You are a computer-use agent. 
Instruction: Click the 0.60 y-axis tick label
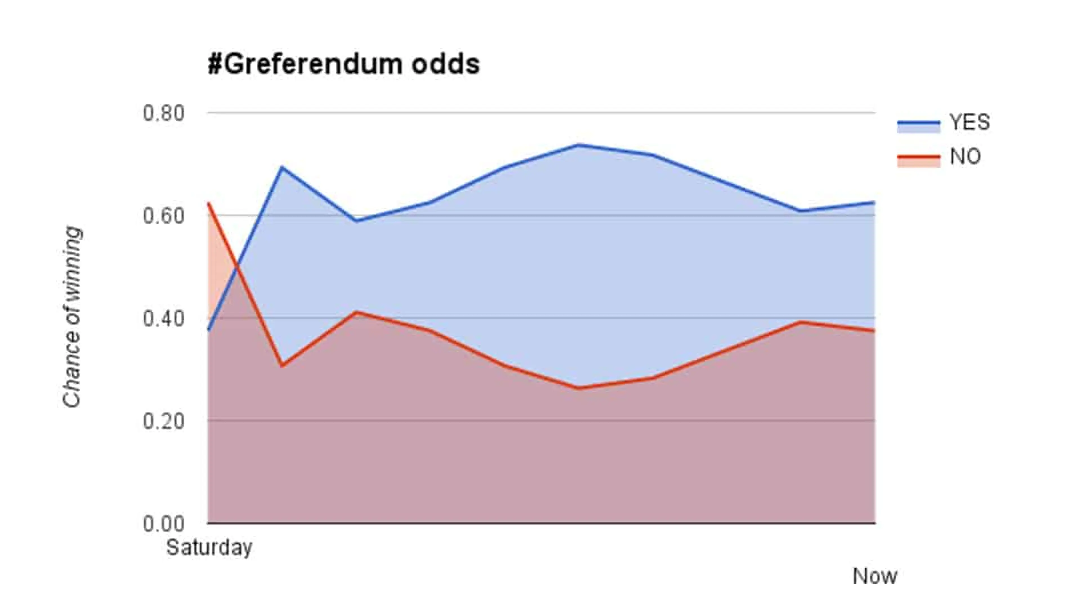click(x=164, y=216)
